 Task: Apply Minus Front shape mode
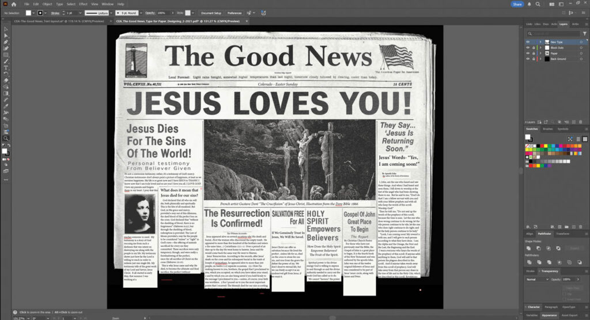[539, 249]
